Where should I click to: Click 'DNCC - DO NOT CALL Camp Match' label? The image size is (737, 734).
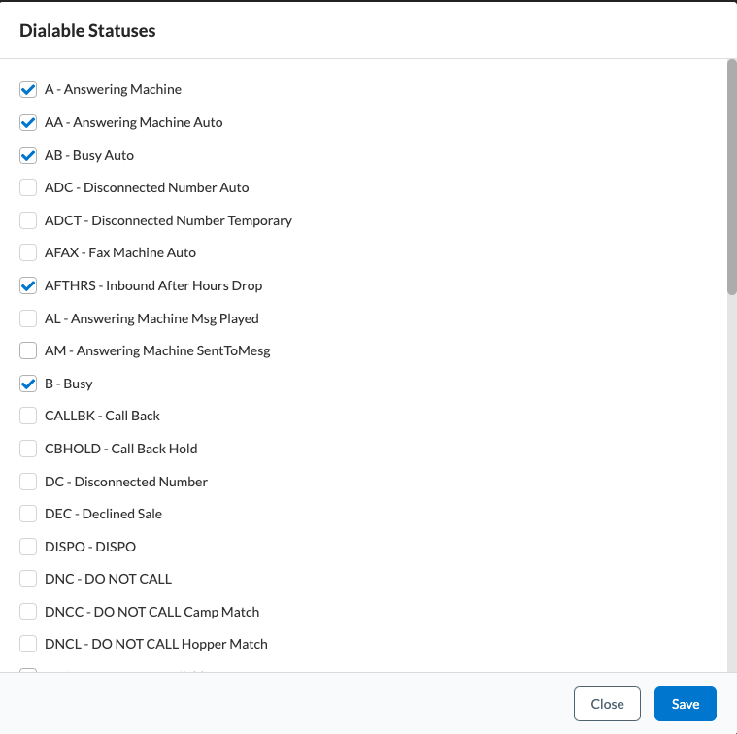click(151, 612)
